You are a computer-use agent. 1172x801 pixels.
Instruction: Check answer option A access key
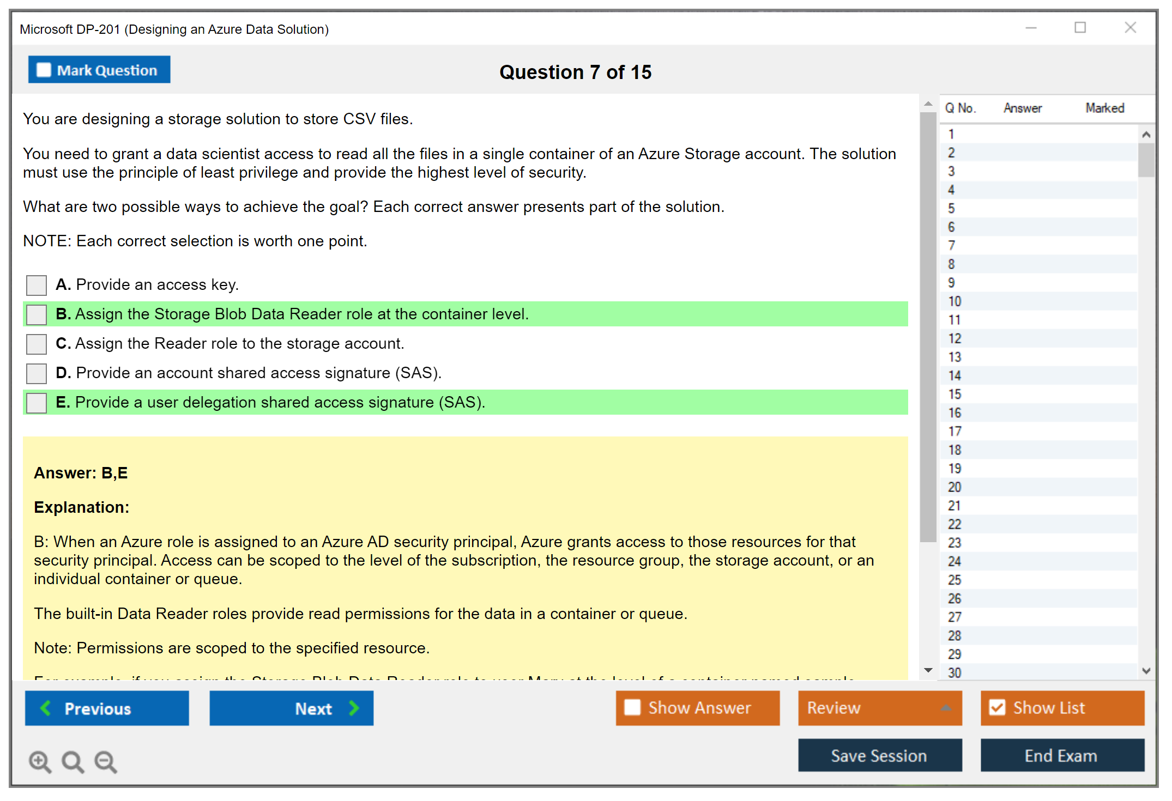pos(37,284)
